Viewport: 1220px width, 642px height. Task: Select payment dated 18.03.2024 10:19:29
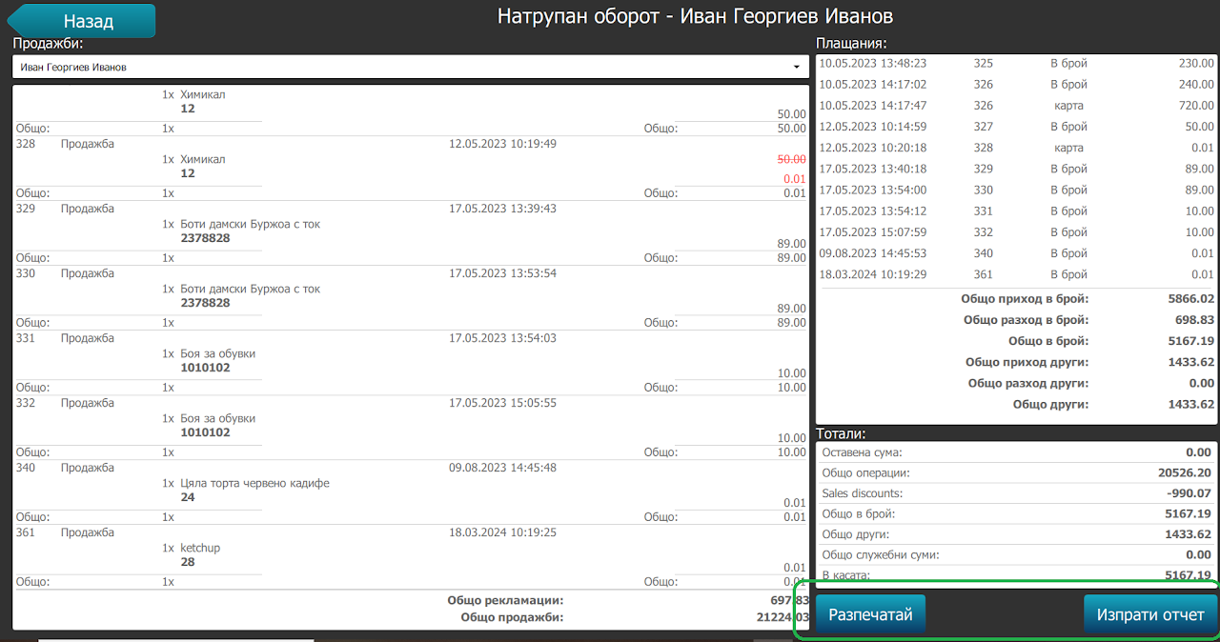[1017, 274]
